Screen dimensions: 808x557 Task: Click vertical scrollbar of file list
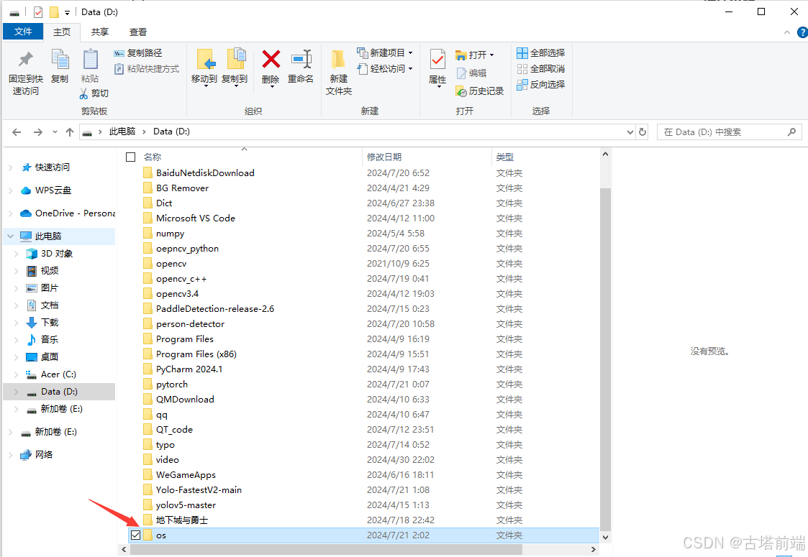[x=606, y=360]
